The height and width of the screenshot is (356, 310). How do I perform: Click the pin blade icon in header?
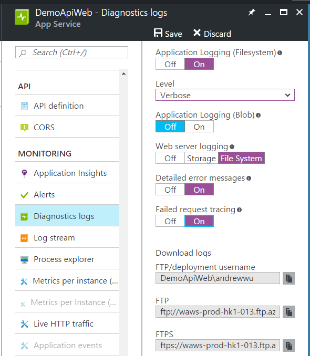pyautogui.click(x=251, y=12)
